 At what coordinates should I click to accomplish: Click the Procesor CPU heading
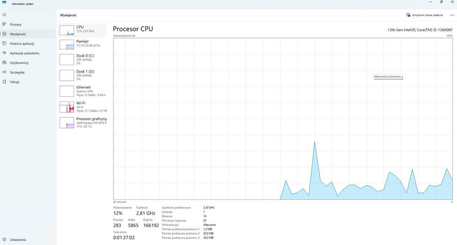click(133, 29)
